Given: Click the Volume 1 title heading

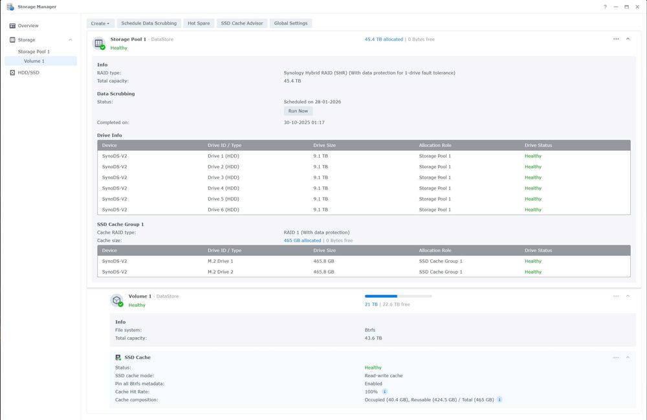Looking at the screenshot, I should (x=140, y=296).
